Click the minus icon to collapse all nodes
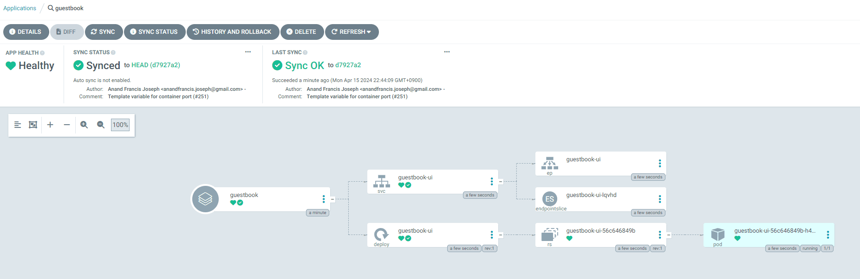Screen dimensions: 860x279 point(67,125)
